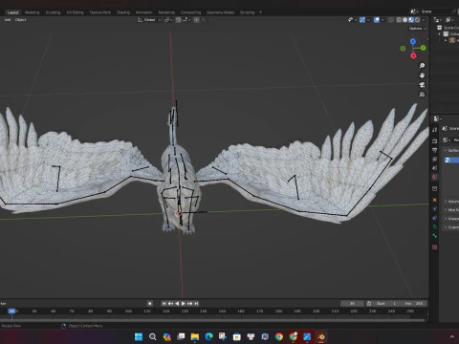Screen dimensions: 459x344
Task: Open the Scene properties tab
Action: tap(435, 168)
